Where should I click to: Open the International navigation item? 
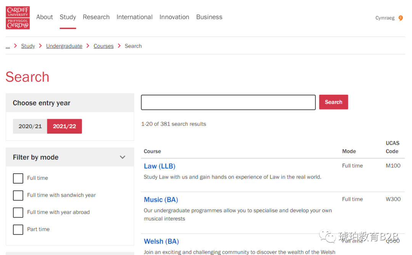point(134,17)
